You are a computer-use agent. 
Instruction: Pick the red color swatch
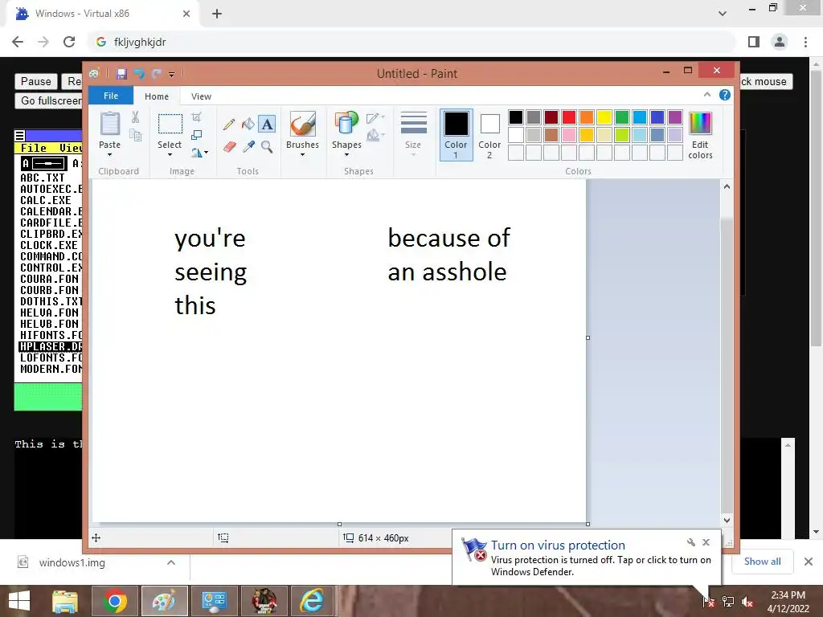(569, 117)
